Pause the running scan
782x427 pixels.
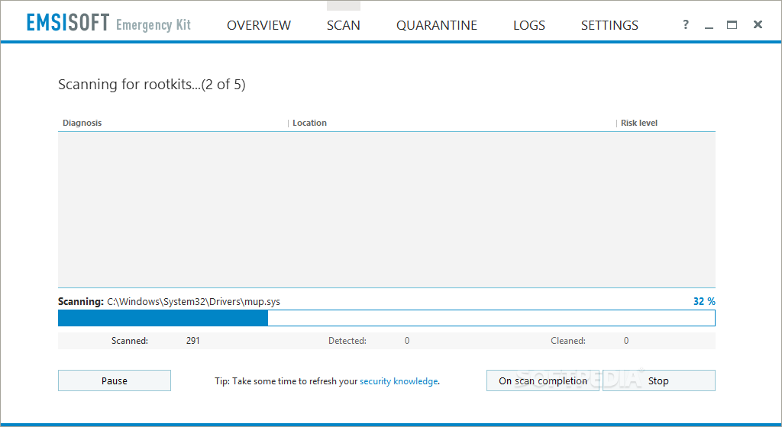click(115, 380)
